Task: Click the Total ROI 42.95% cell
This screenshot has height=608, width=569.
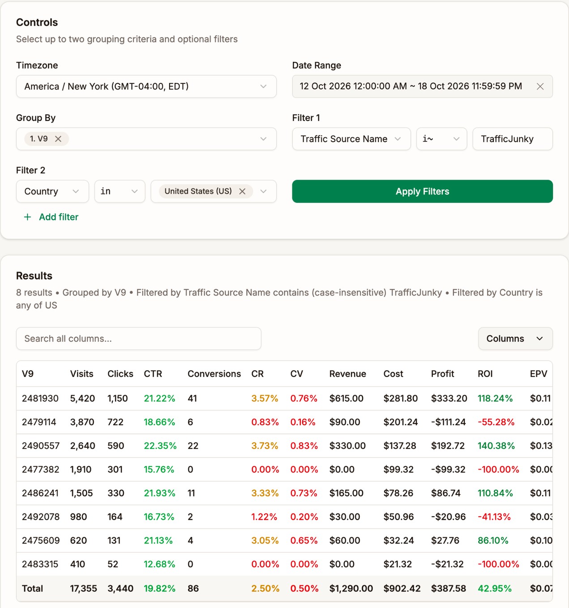Action: point(495,589)
